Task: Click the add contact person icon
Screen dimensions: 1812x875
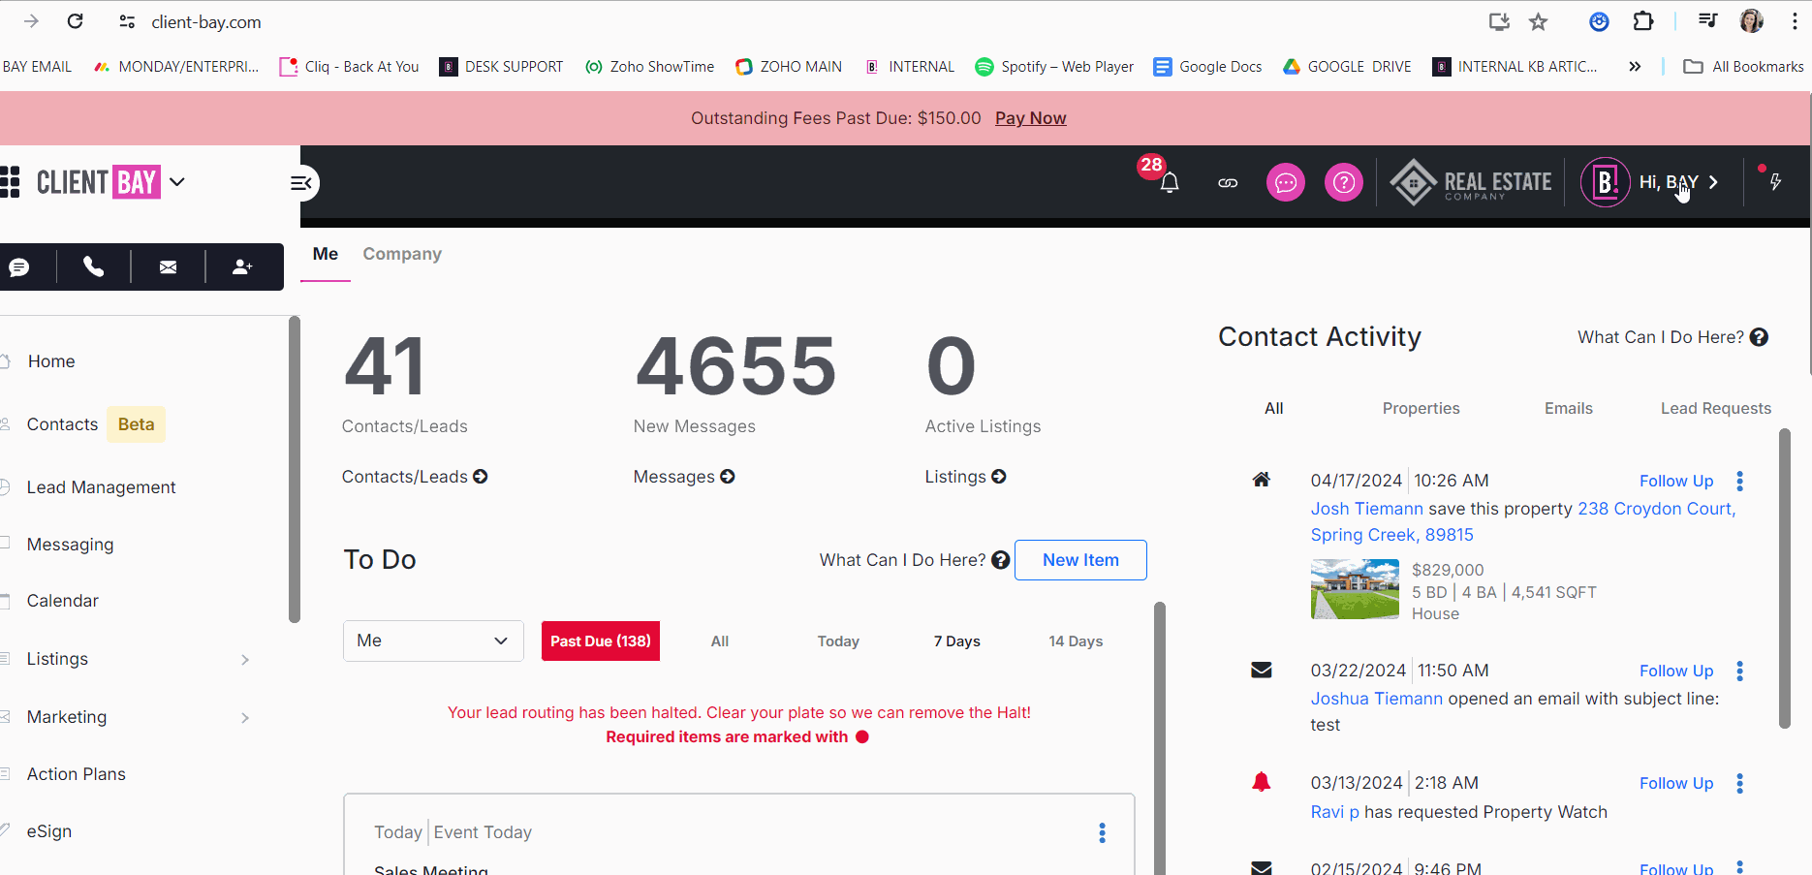Action: 242,266
